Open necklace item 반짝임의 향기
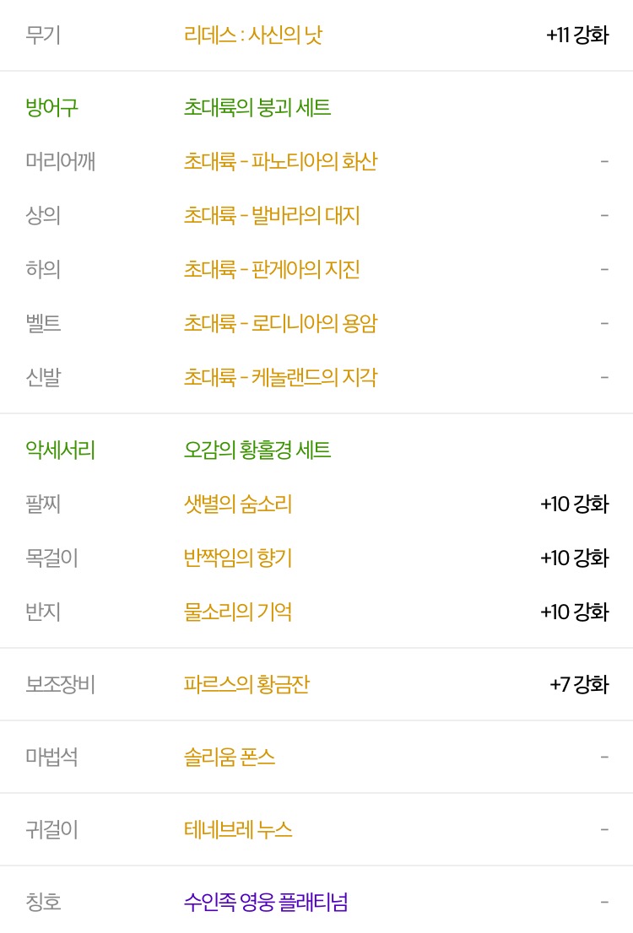The image size is (633, 933). click(238, 558)
